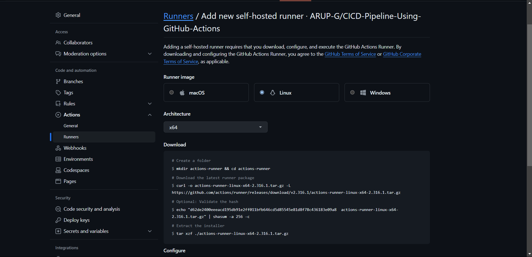The width and height of the screenshot is (532, 257).
Task: Click the '# Optional: Validate the hash' comment
Action: (x=205, y=202)
